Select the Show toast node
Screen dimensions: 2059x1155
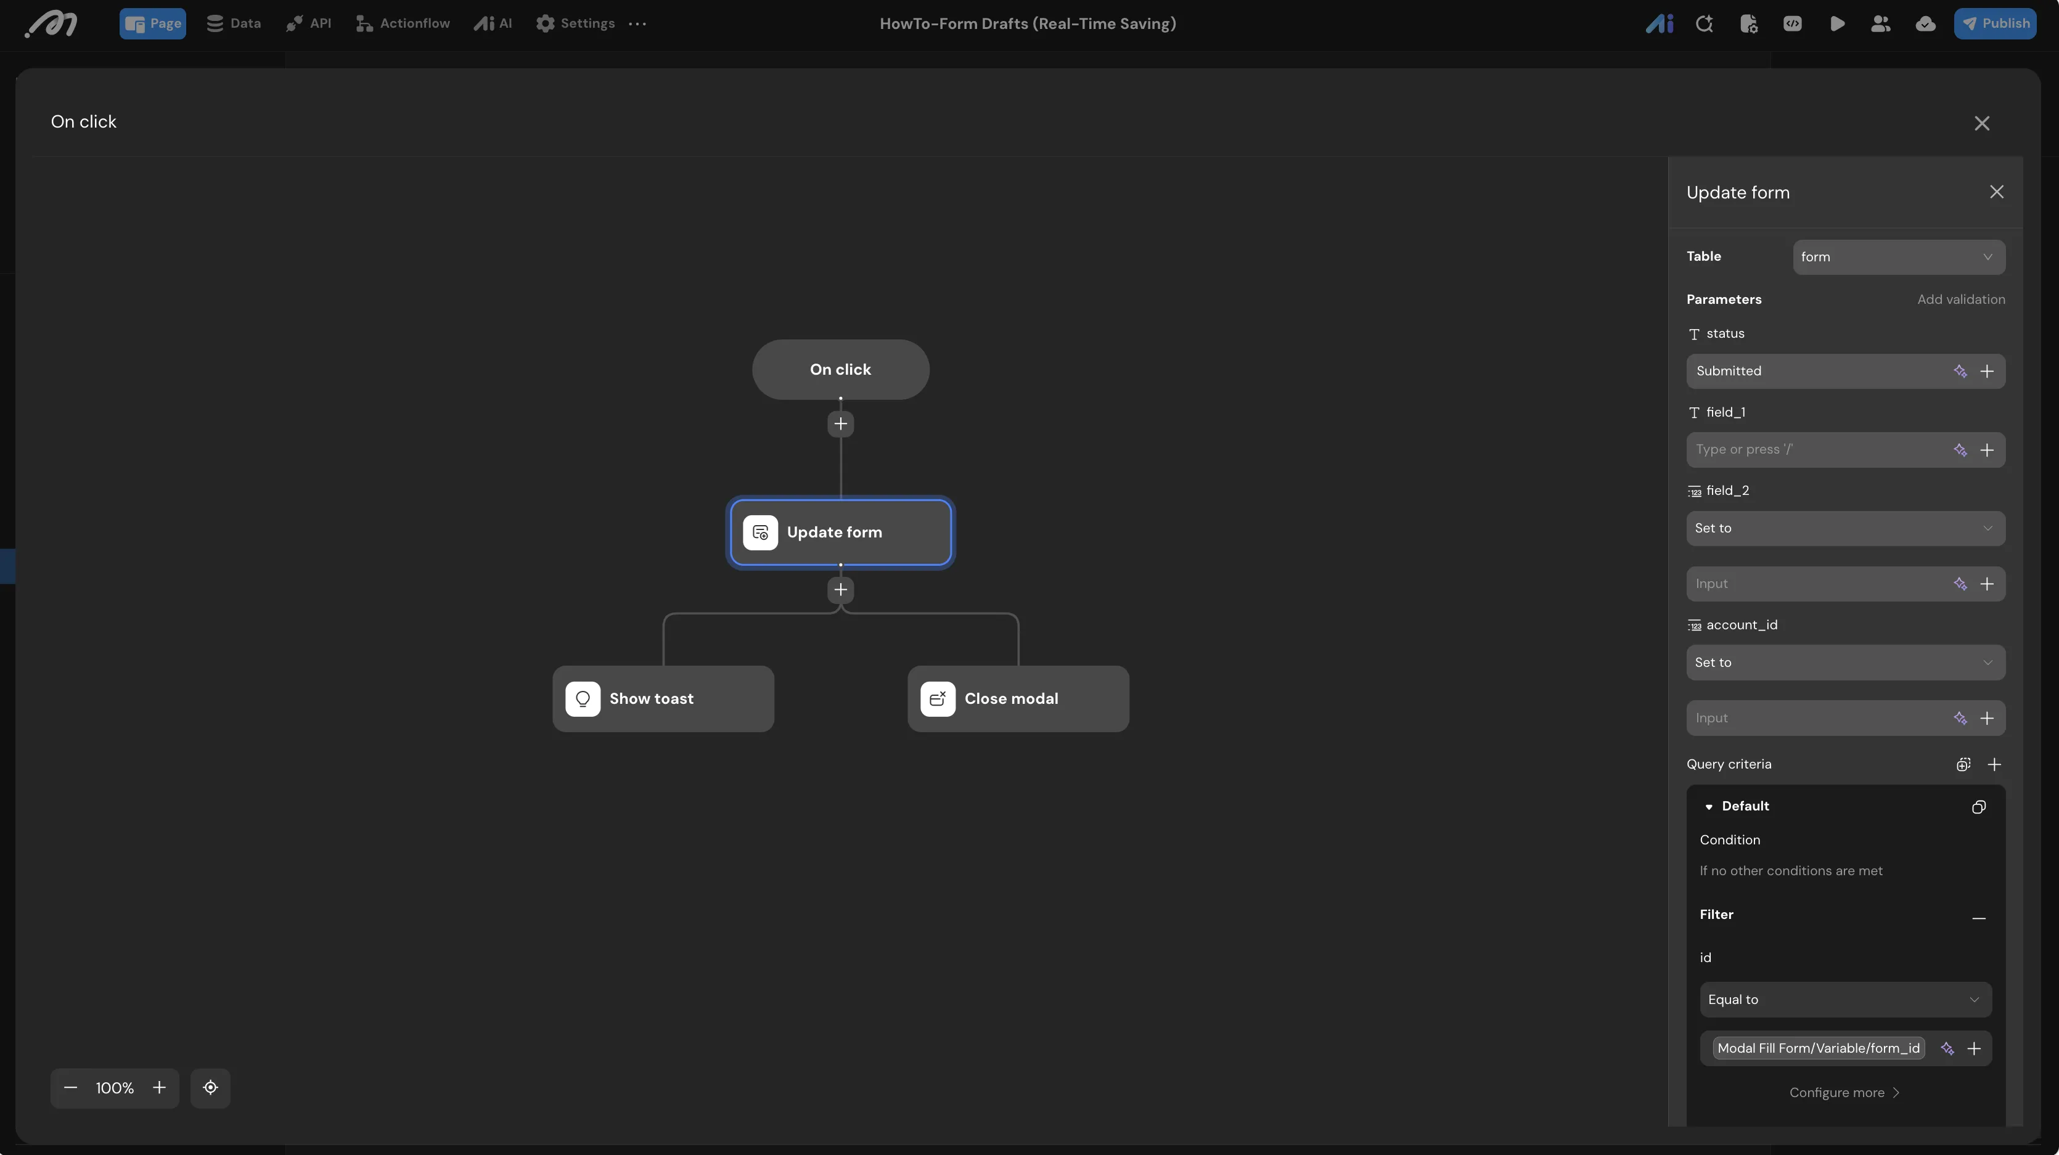(x=663, y=698)
